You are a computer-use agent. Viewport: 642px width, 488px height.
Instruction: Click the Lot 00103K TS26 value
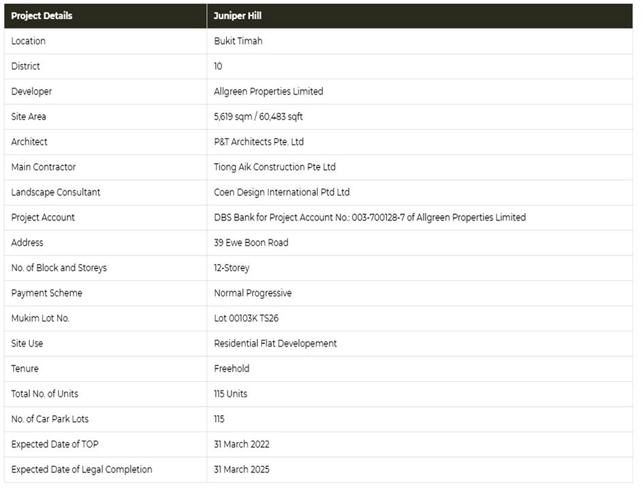coord(246,318)
